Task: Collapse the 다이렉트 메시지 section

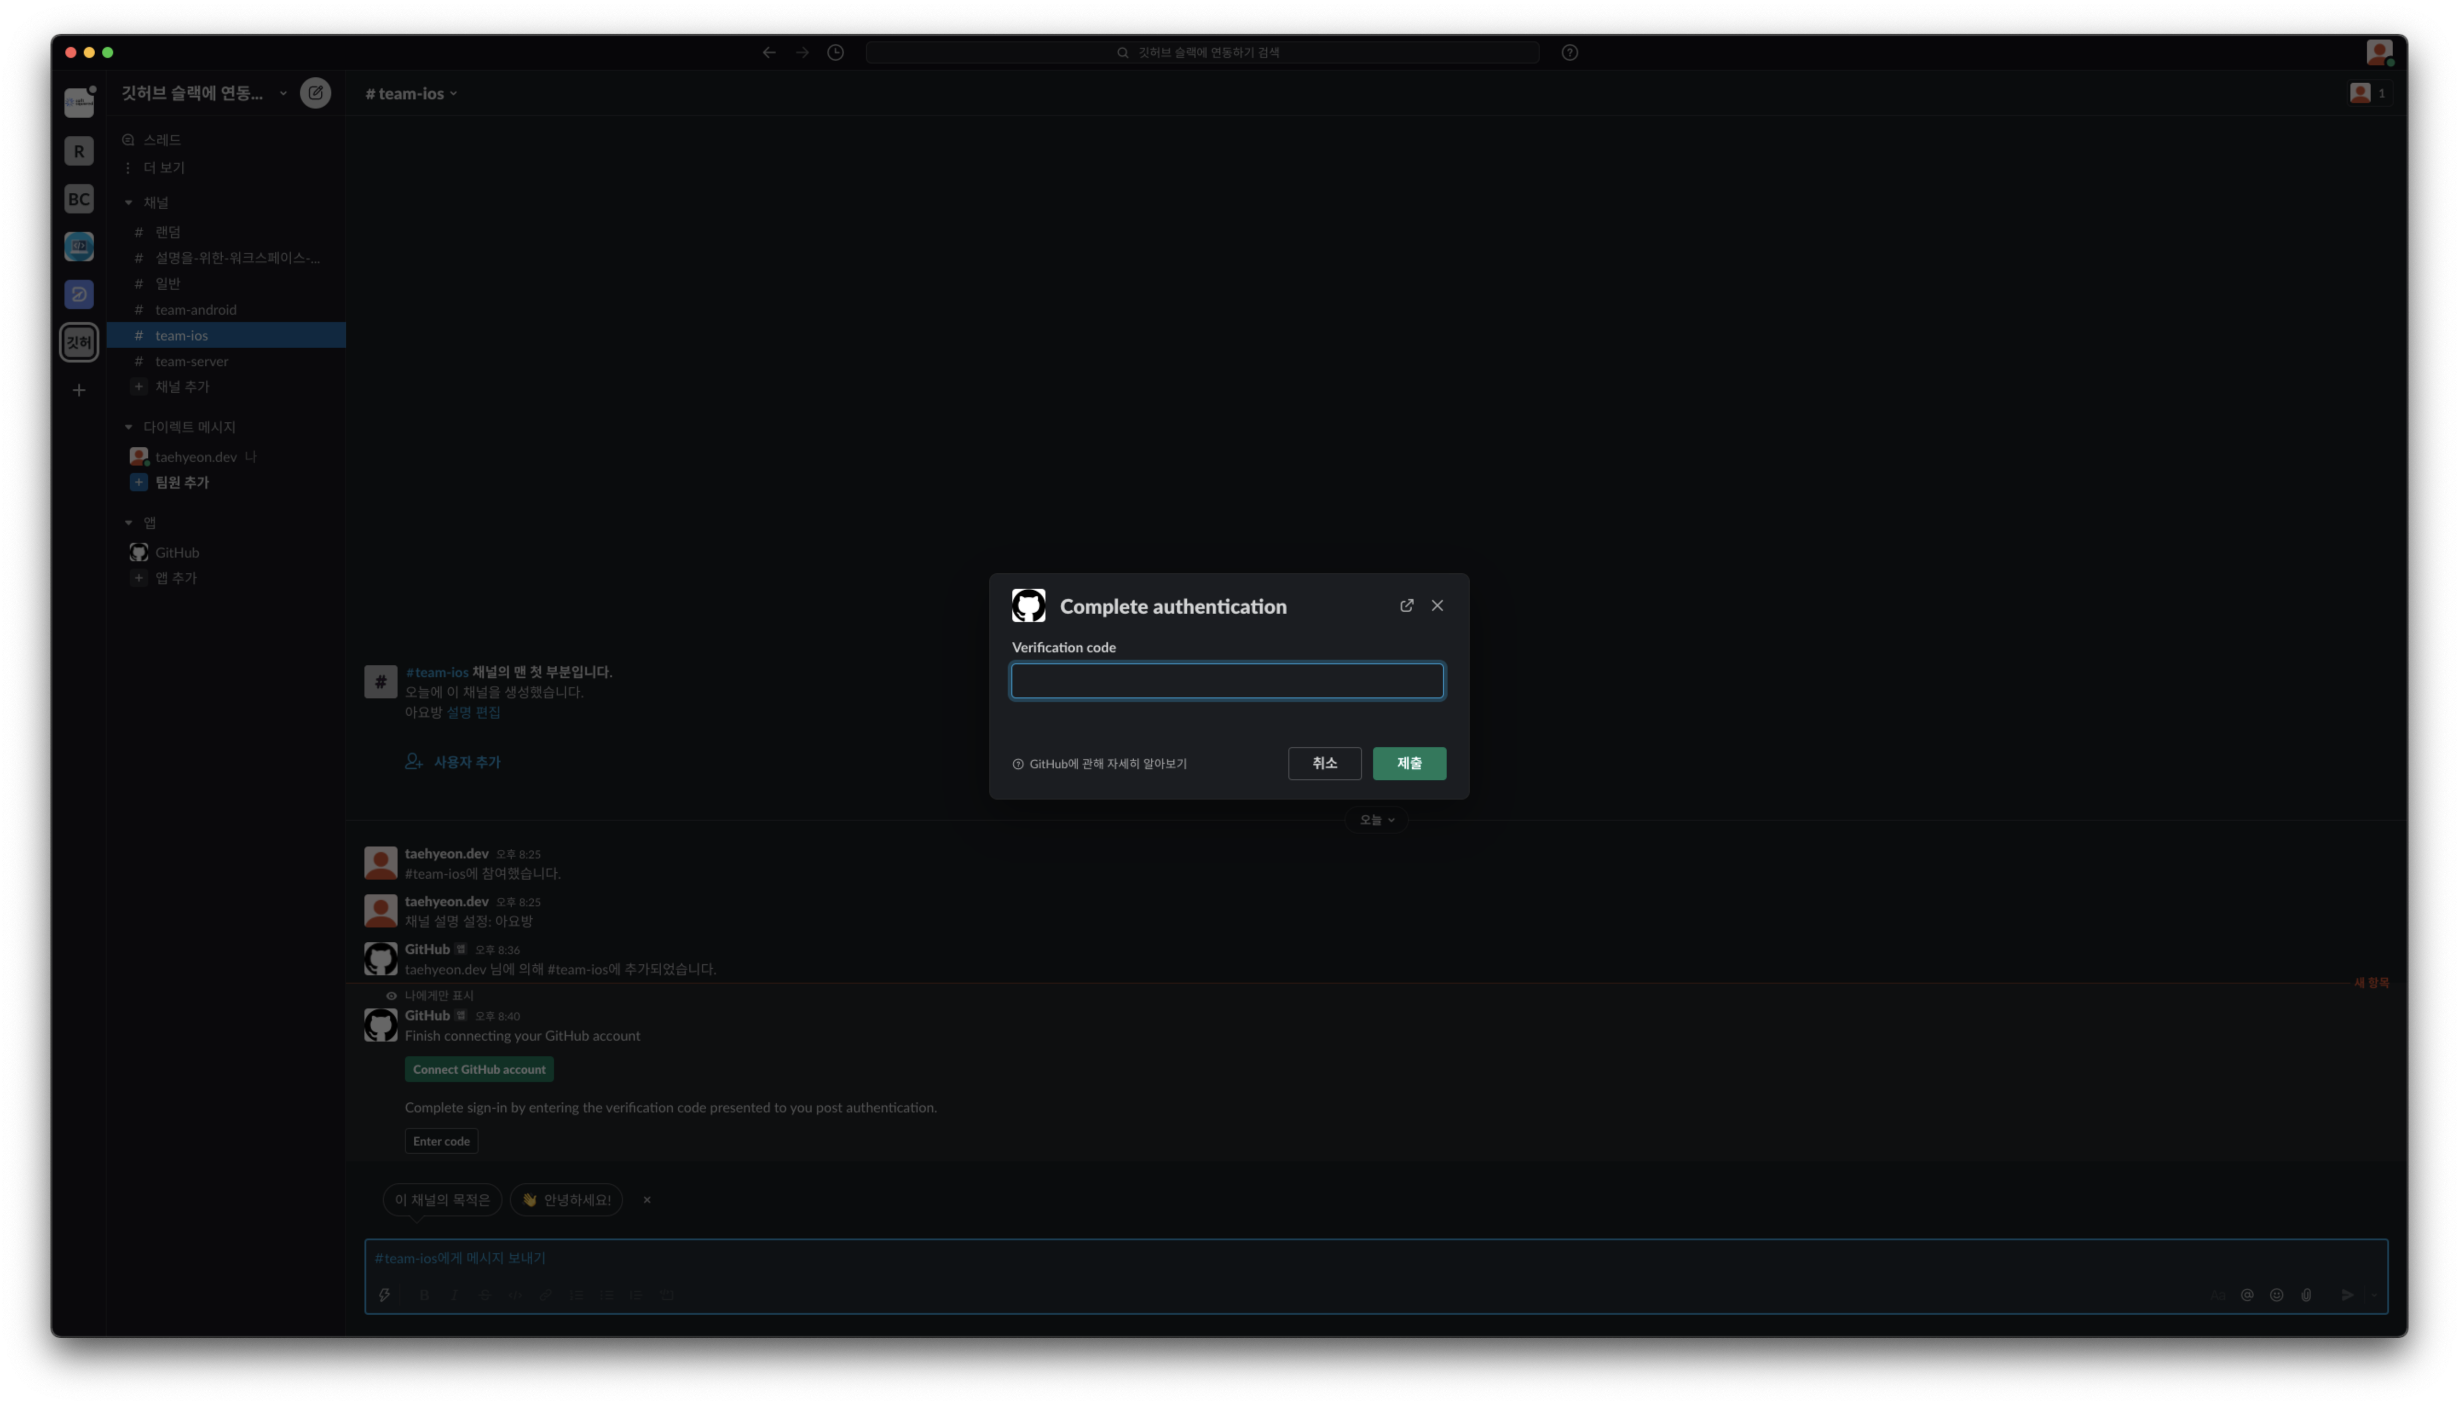Action: point(128,426)
